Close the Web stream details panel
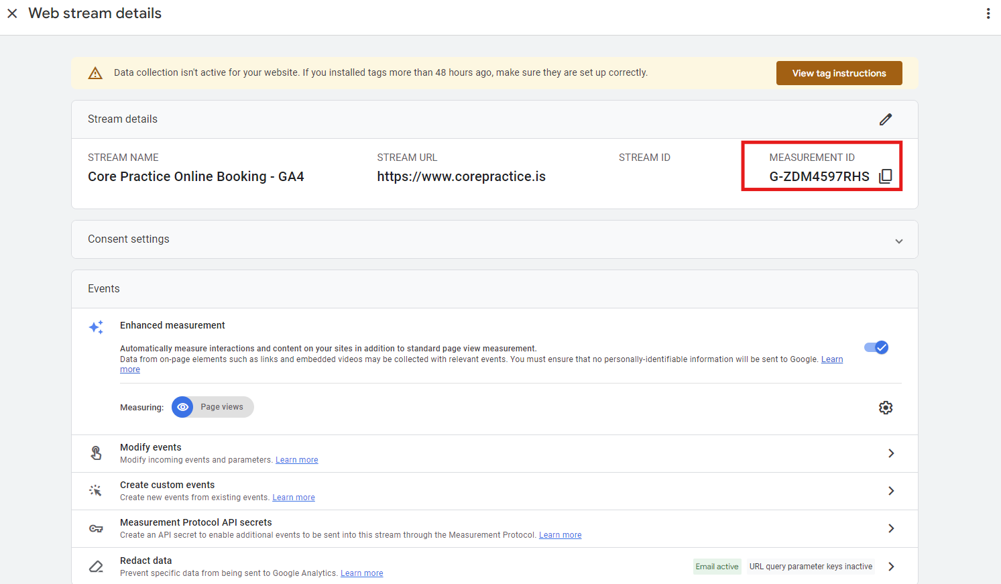1001x584 pixels. pyautogui.click(x=12, y=13)
